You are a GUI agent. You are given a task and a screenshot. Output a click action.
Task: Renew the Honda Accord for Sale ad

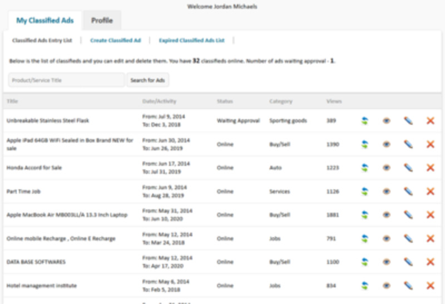365,168
